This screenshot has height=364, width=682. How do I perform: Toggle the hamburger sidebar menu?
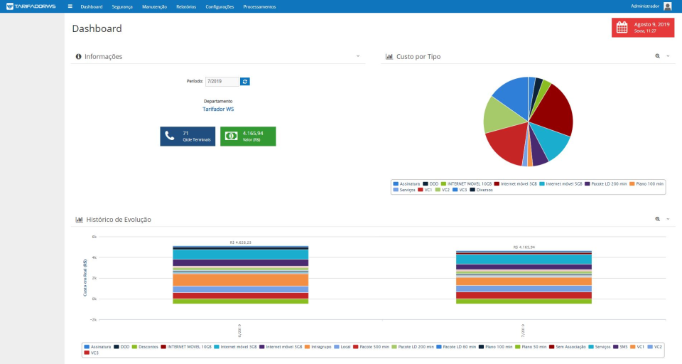(x=70, y=6)
